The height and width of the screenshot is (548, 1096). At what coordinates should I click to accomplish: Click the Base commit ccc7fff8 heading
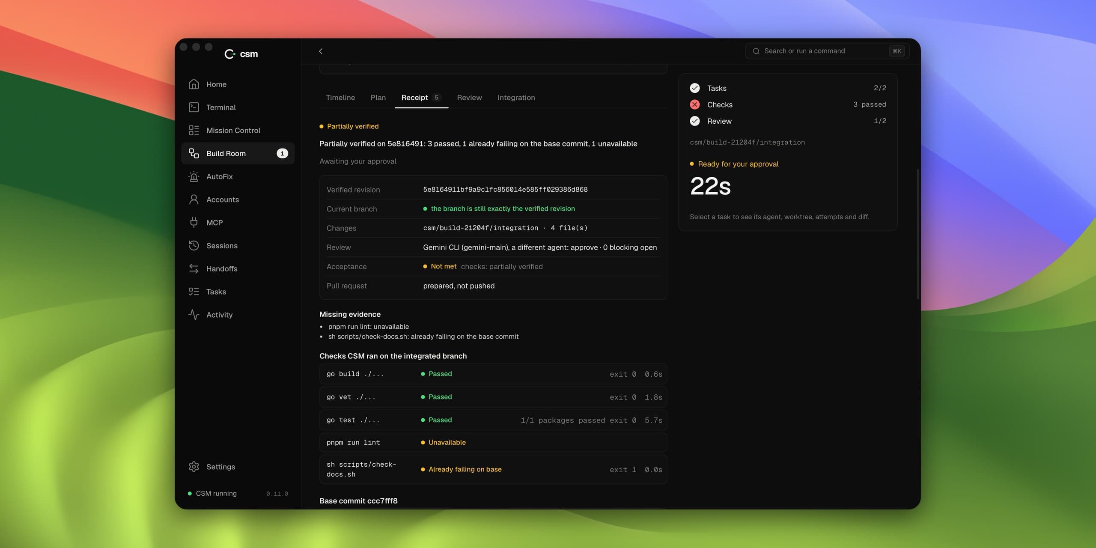pos(358,501)
